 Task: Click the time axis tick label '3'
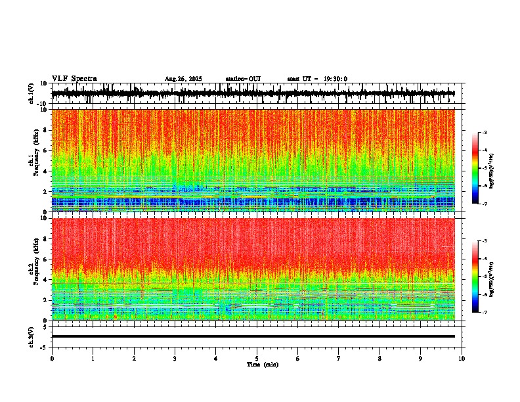click(175, 359)
